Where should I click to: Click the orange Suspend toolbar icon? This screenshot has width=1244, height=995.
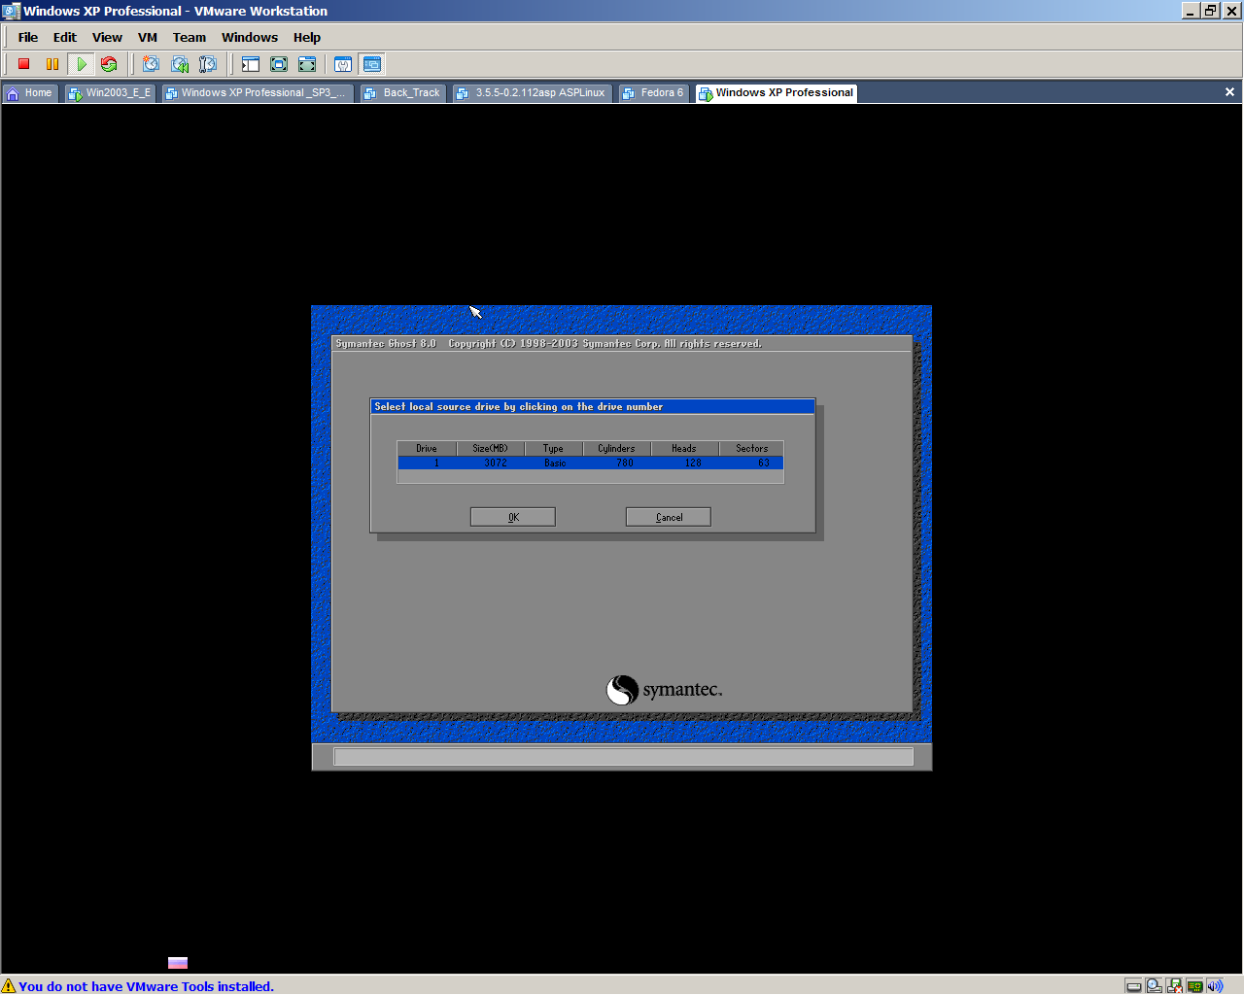52,64
